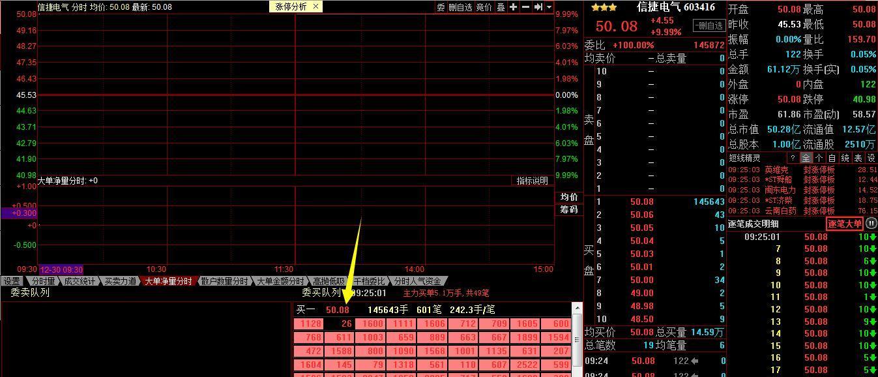Click 英维克 alert row
The image size is (878, 377).
[x=802, y=170]
